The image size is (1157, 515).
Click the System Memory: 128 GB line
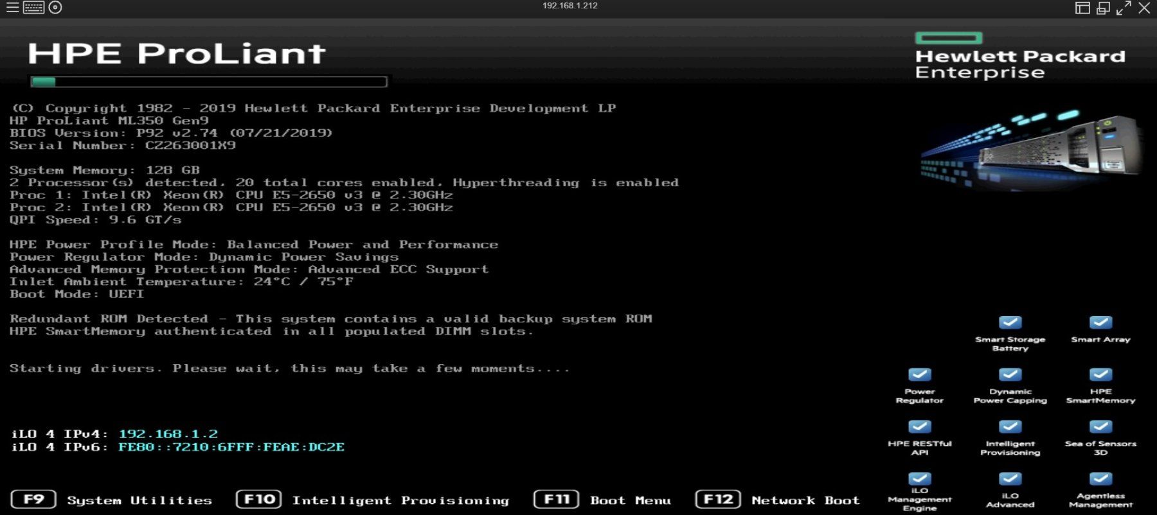point(105,170)
